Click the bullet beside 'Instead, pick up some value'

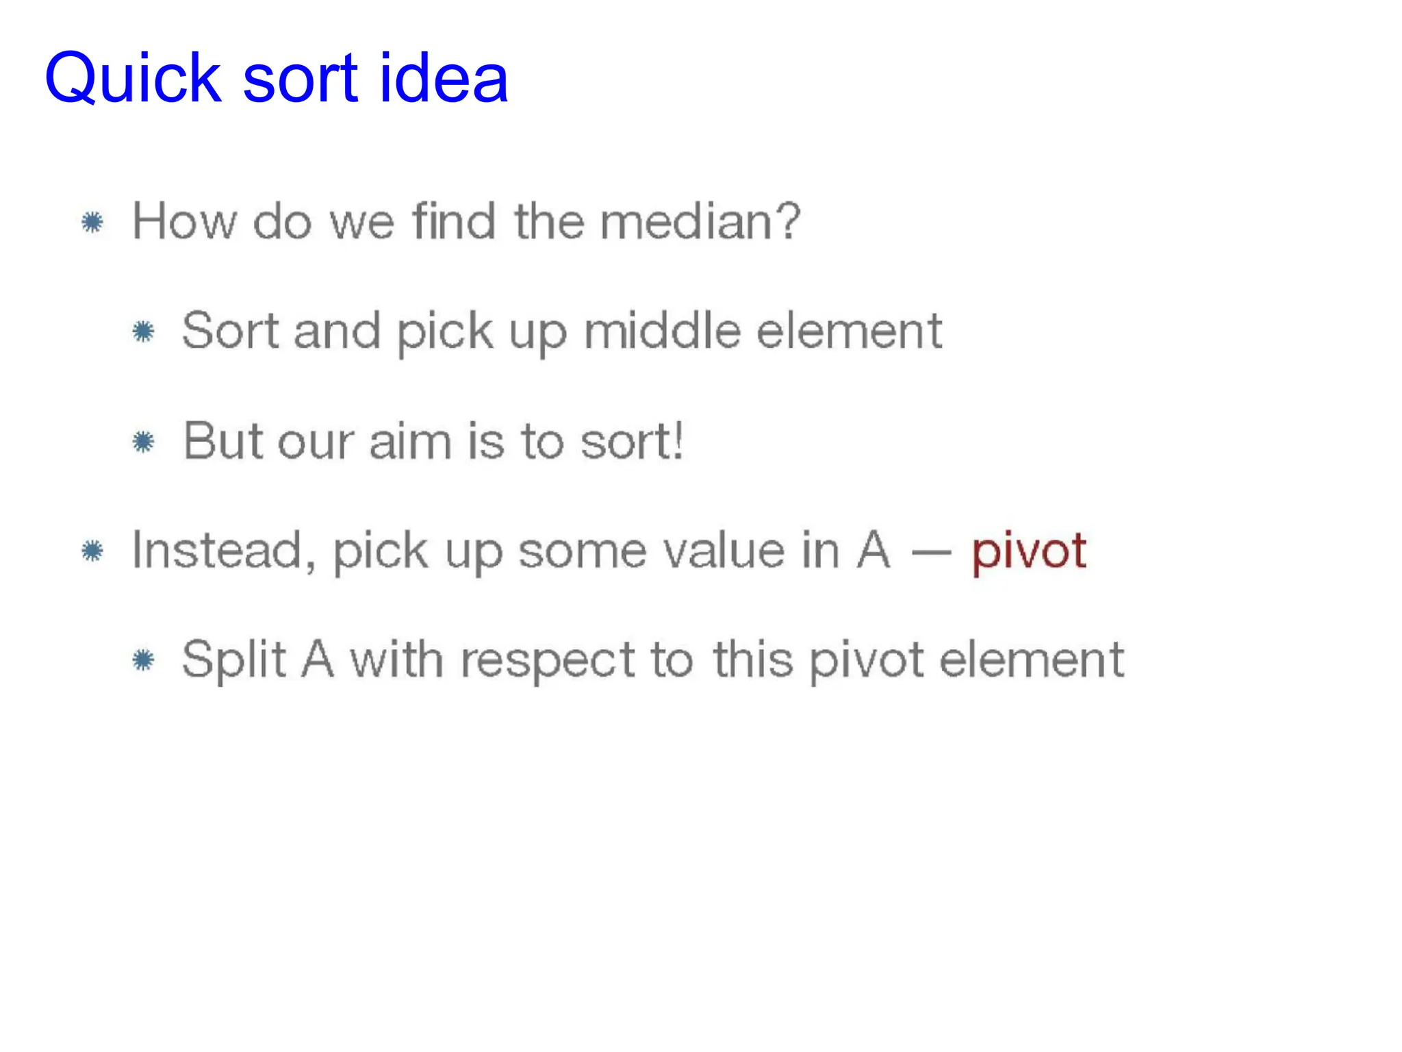point(92,551)
